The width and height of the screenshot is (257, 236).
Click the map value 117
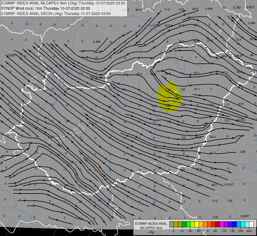(213, 153)
